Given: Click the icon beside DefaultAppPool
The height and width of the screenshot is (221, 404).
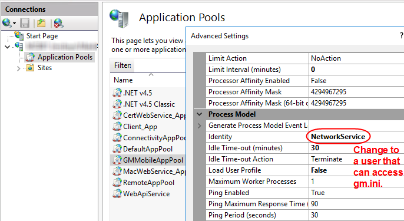Looking at the screenshot, I should tap(117, 149).
